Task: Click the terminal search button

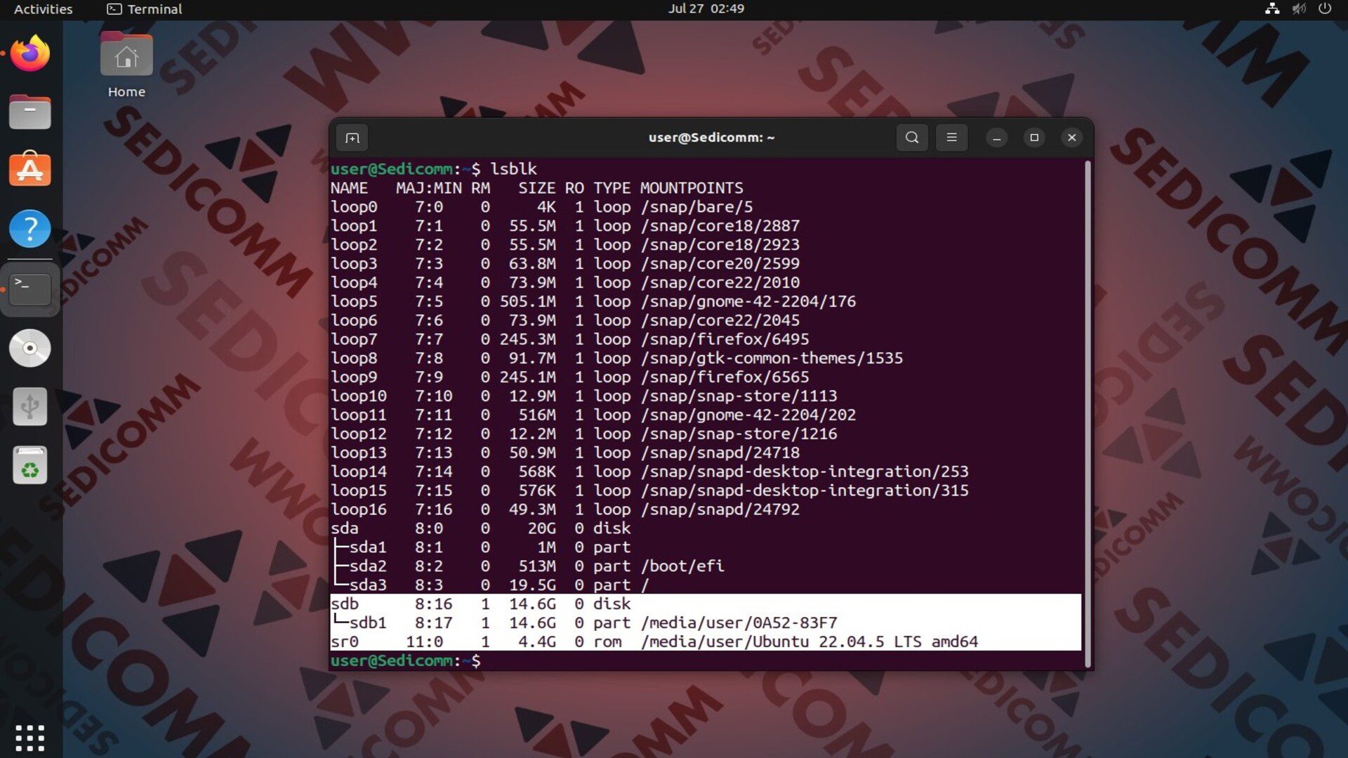Action: click(912, 138)
